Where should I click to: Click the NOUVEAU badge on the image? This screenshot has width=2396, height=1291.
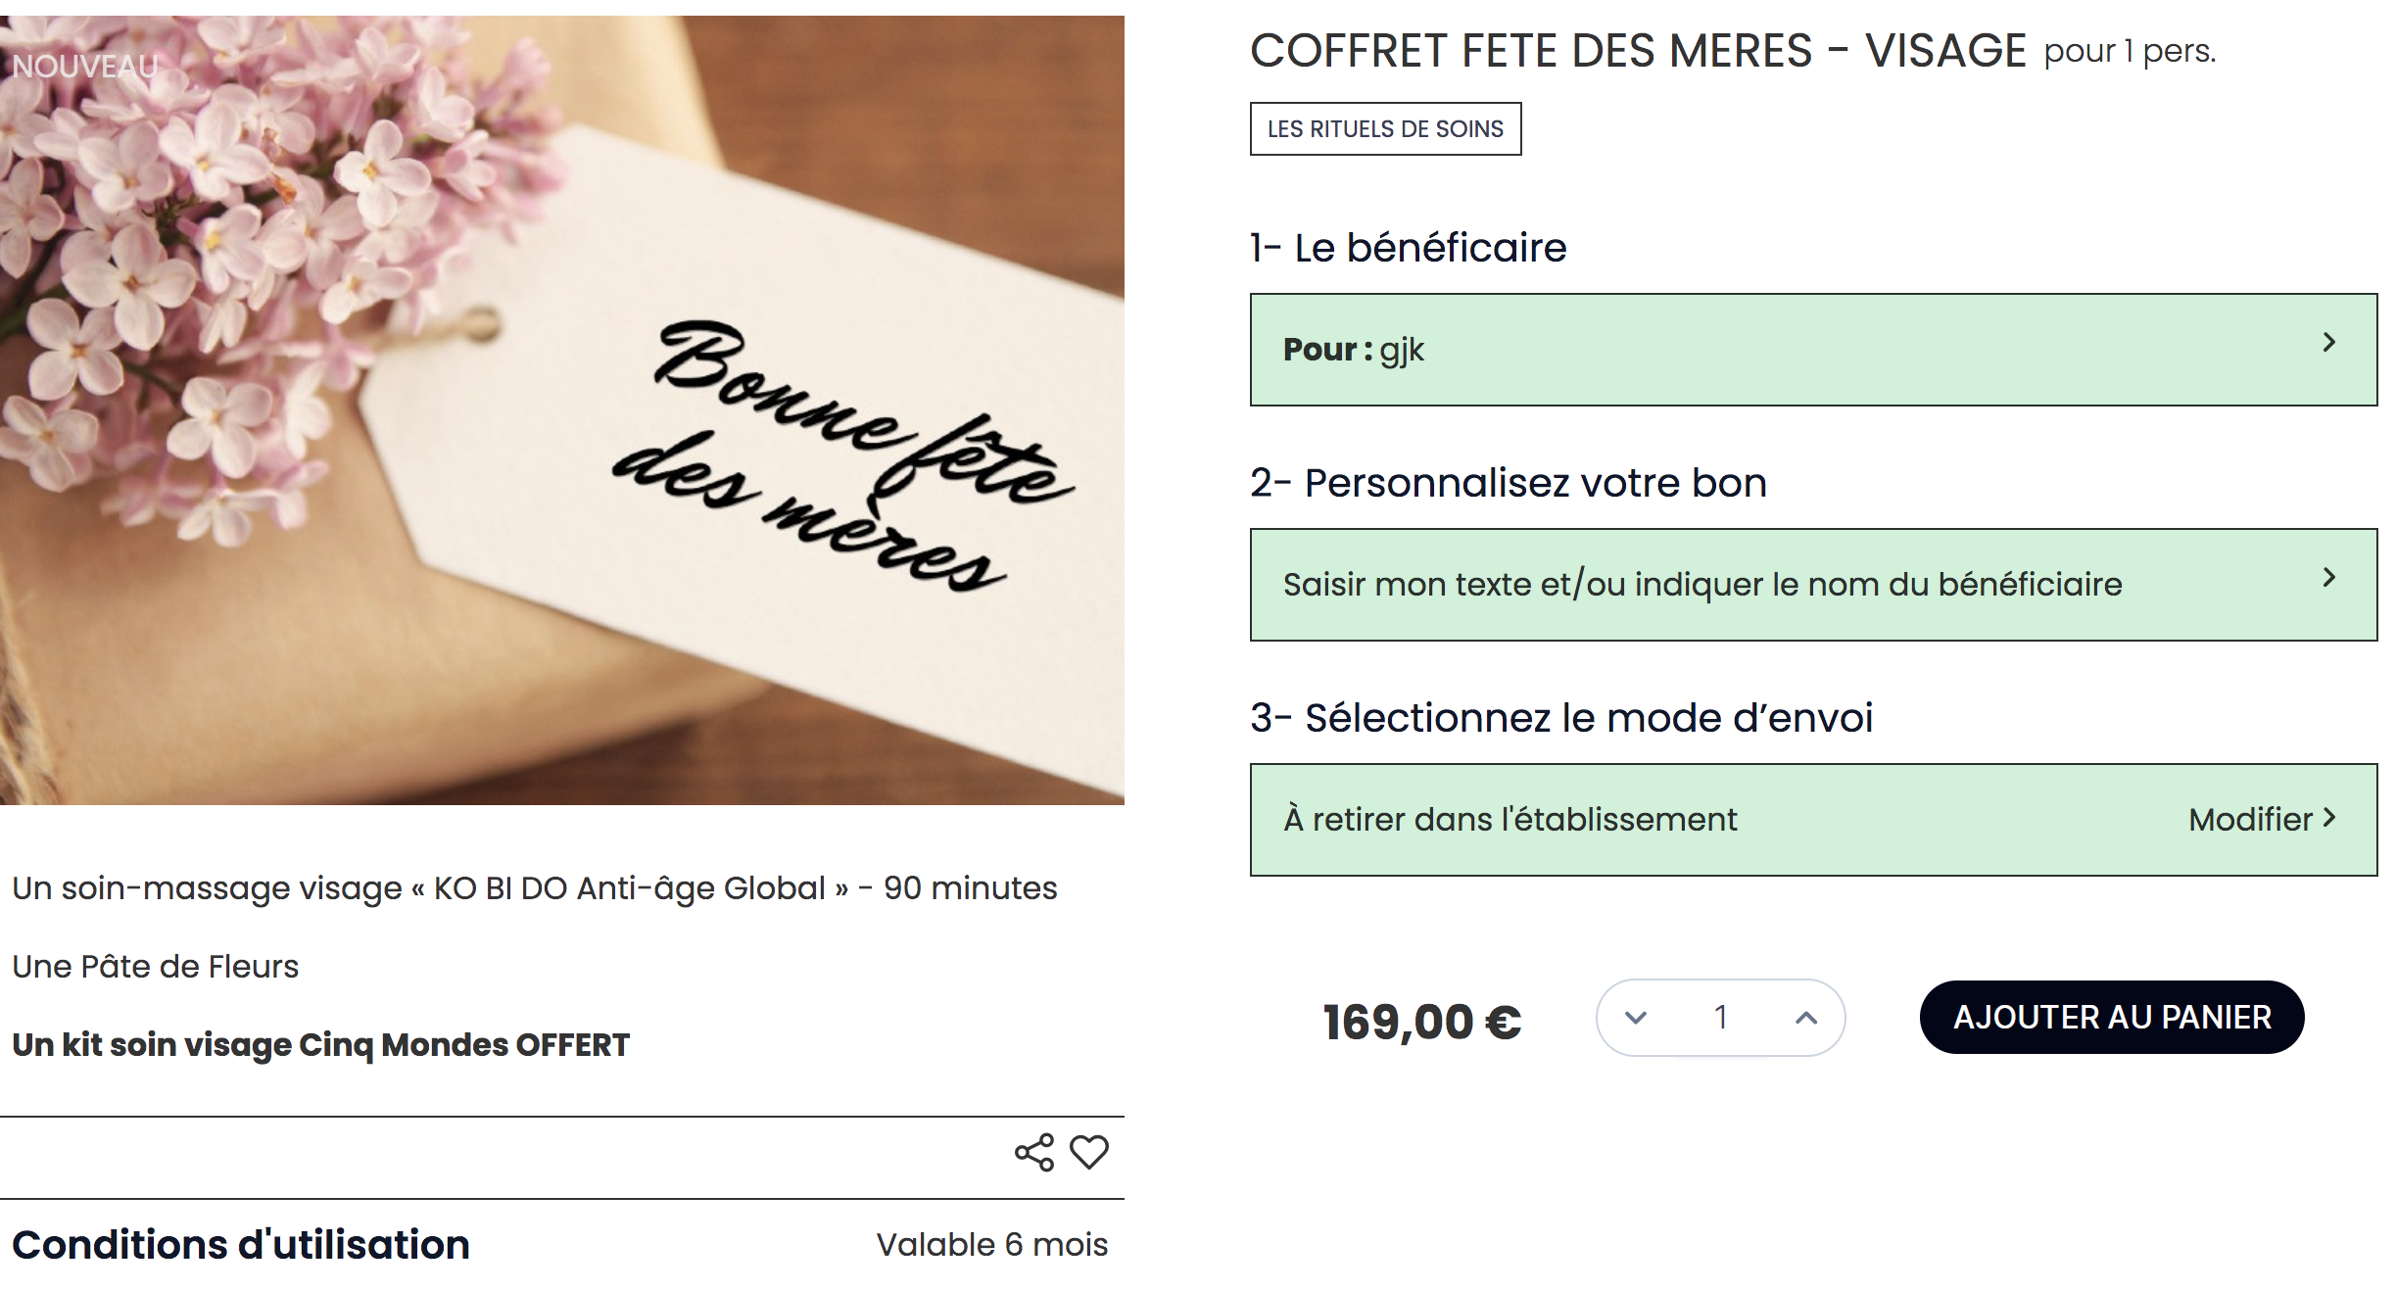84,67
